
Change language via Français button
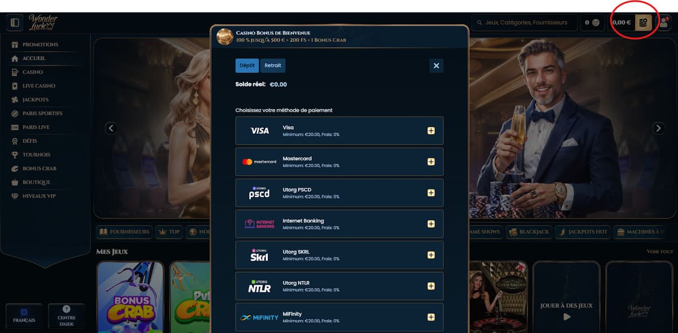pyautogui.click(x=24, y=316)
